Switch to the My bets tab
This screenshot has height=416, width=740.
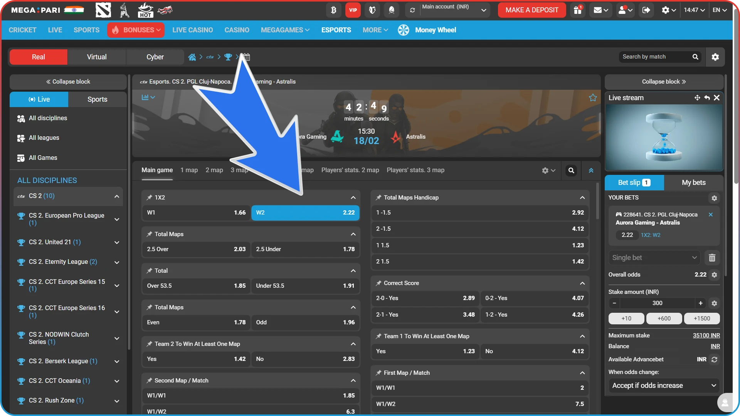click(x=693, y=182)
